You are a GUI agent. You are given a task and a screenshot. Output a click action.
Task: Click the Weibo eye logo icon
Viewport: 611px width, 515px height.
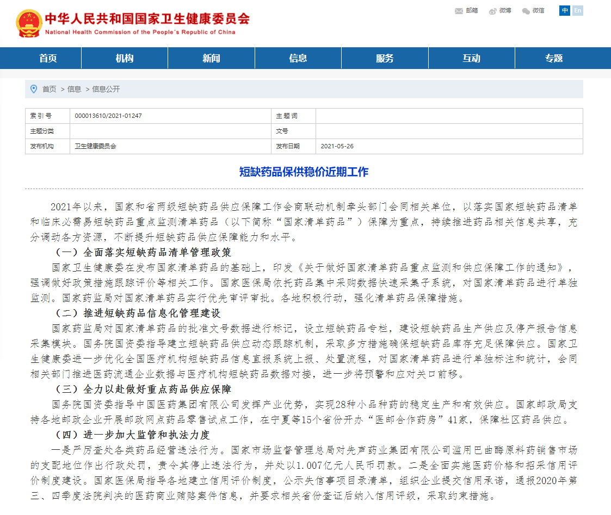pyautogui.click(x=492, y=11)
